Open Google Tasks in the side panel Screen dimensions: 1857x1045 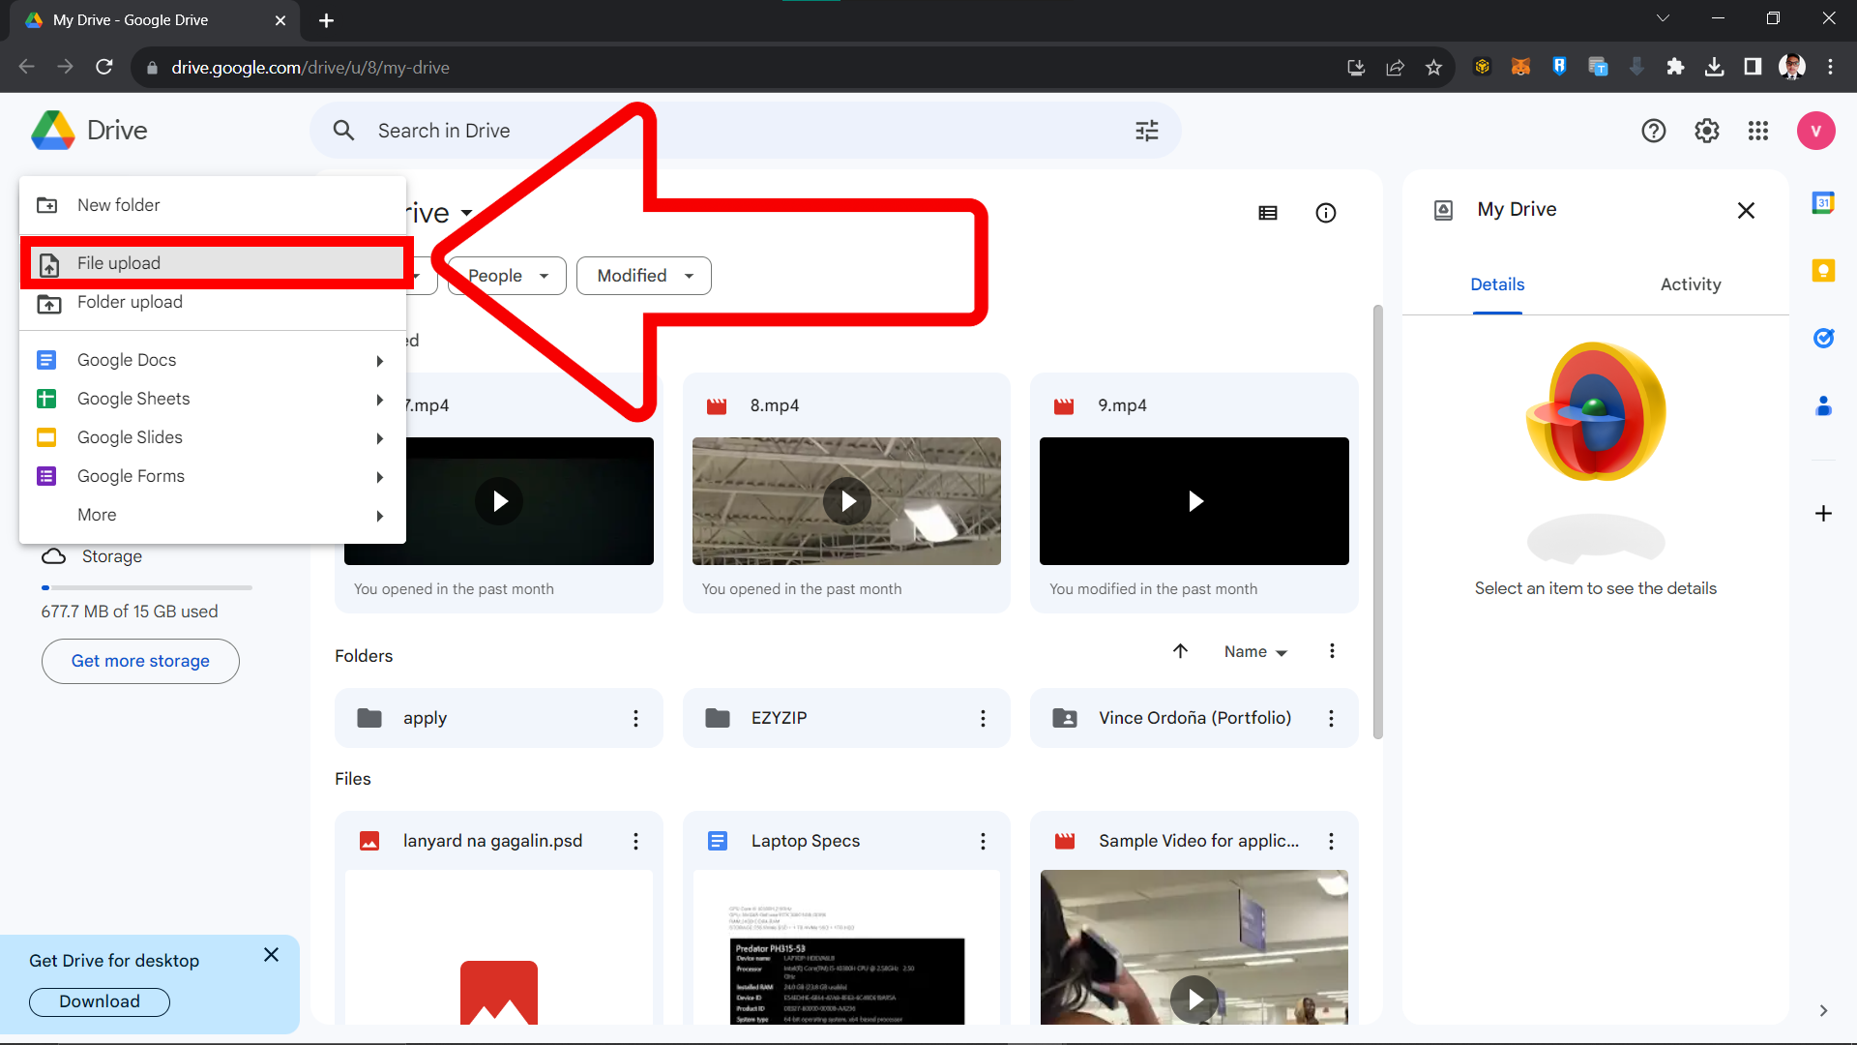[1824, 339]
